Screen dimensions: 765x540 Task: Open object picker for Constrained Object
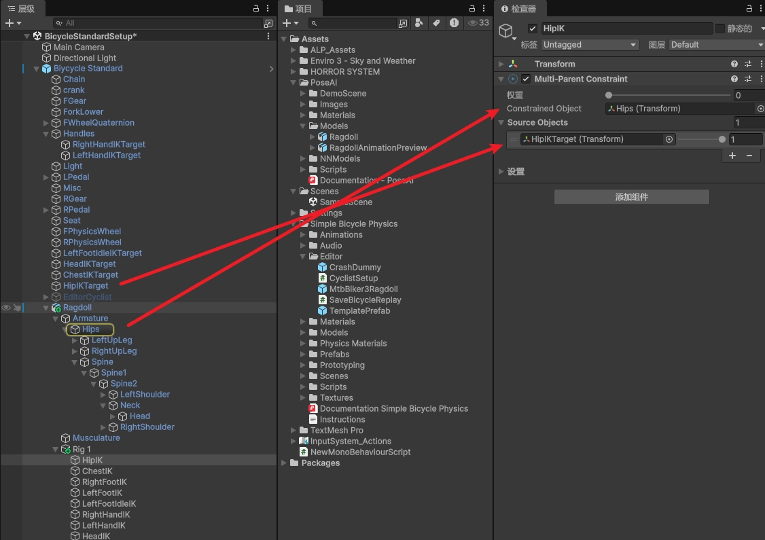coord(760,109)
